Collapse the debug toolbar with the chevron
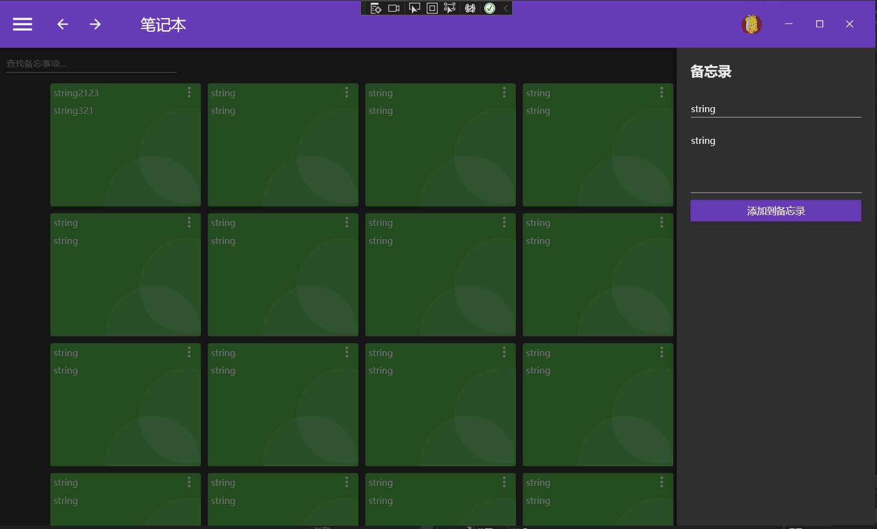 coord(506,8)
